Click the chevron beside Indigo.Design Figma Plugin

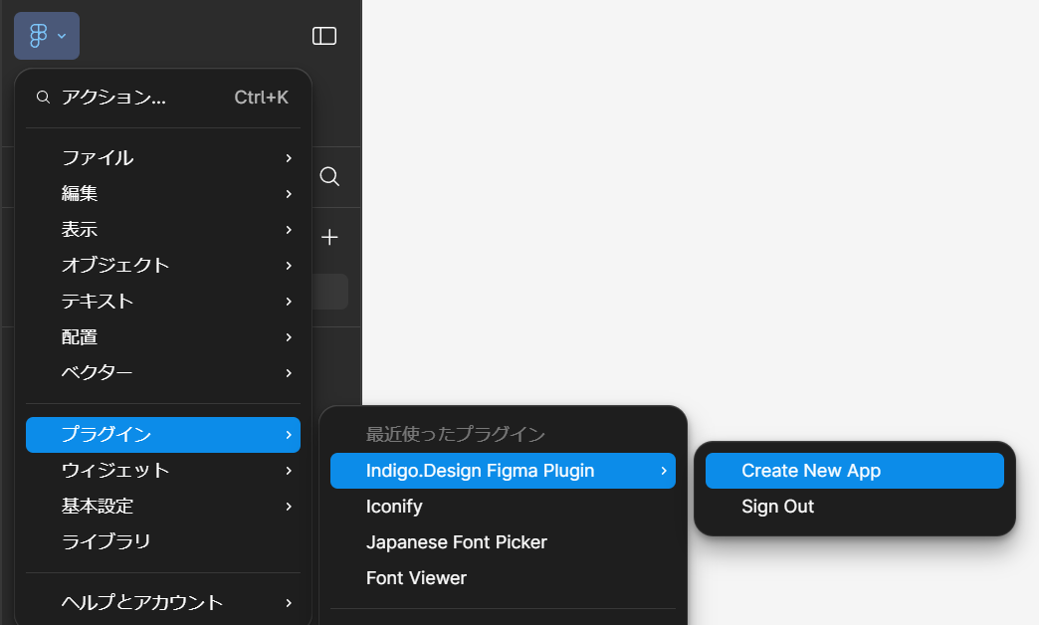coord(663,471)
